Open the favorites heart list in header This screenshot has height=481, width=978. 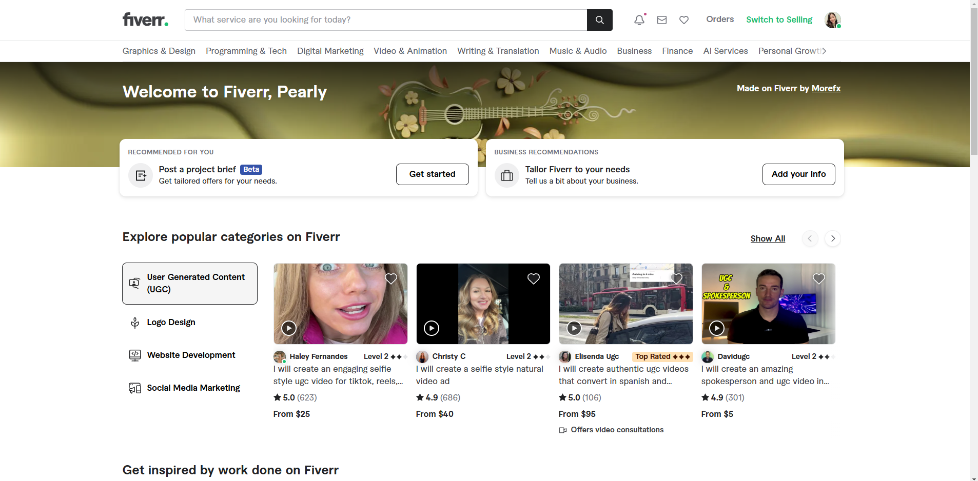tap(684, 20)
